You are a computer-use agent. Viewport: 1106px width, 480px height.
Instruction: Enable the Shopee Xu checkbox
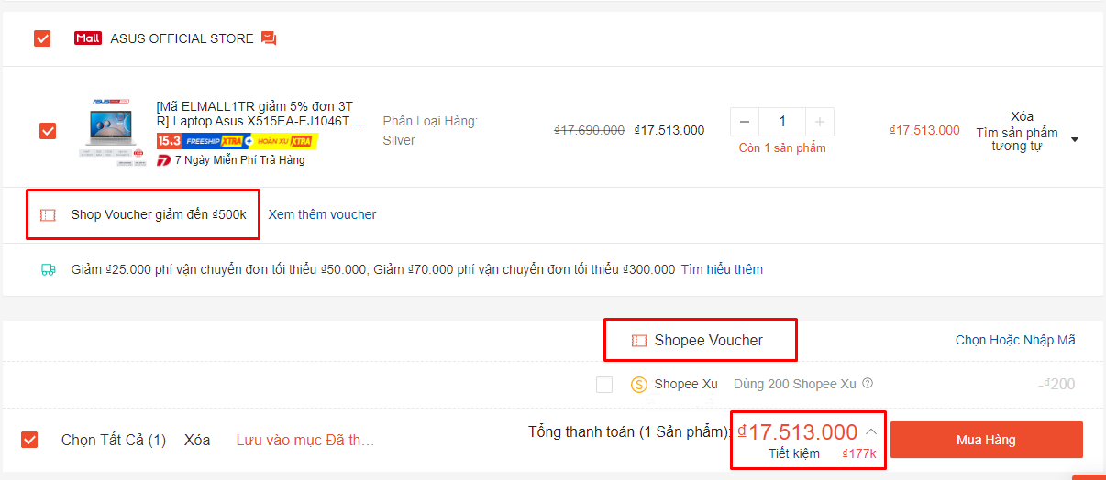[x=604, y=385]
